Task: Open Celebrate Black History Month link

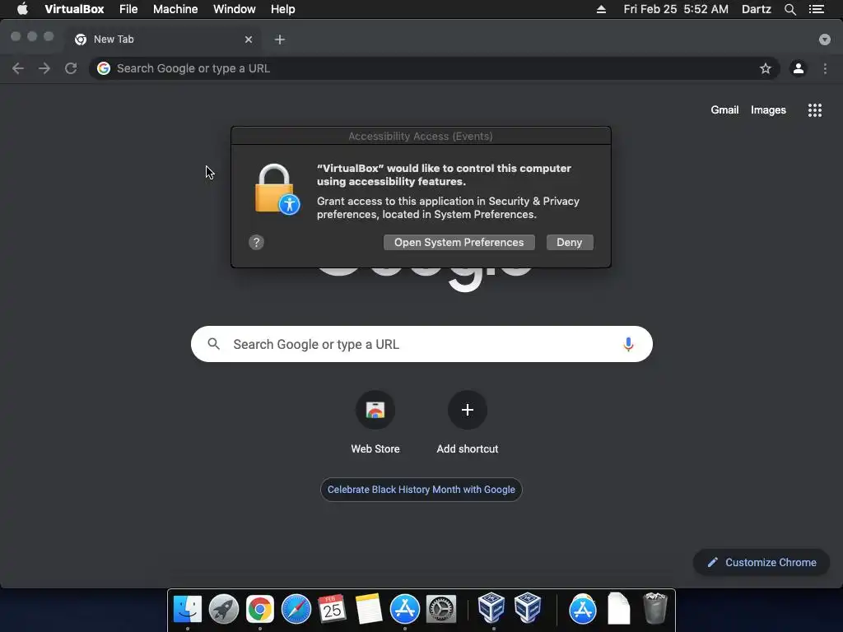Action: (x=421, y=490)
